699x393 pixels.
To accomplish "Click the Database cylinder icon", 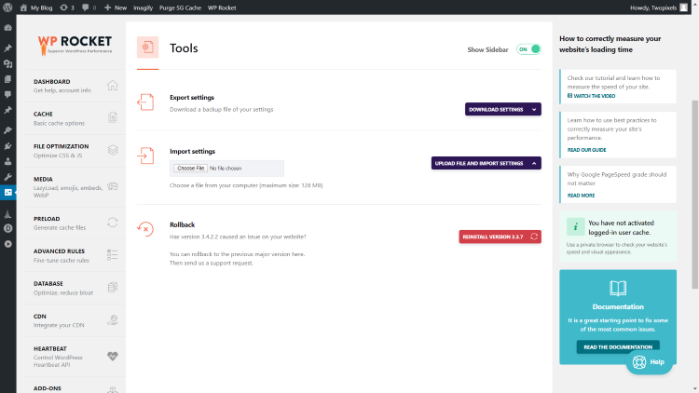I will tap(113, 288).
